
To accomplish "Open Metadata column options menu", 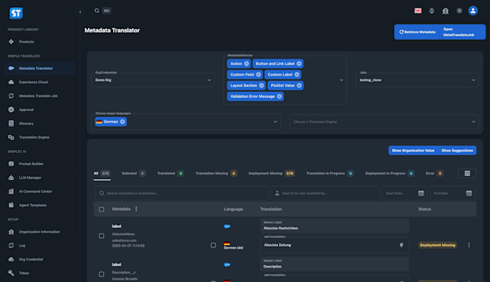I will tap(136, 209).
